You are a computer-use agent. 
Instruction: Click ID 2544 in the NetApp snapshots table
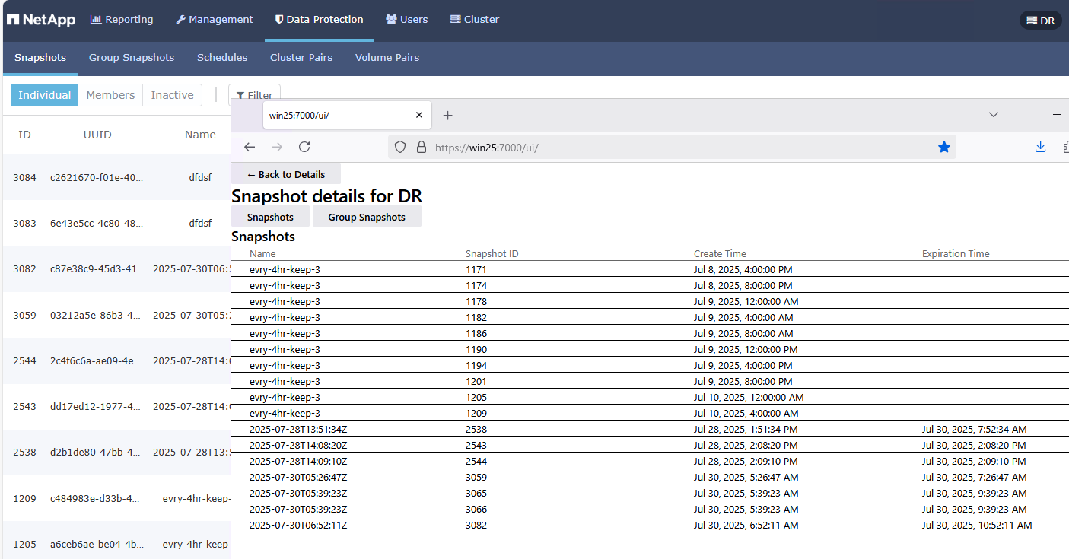coord(24,361)
